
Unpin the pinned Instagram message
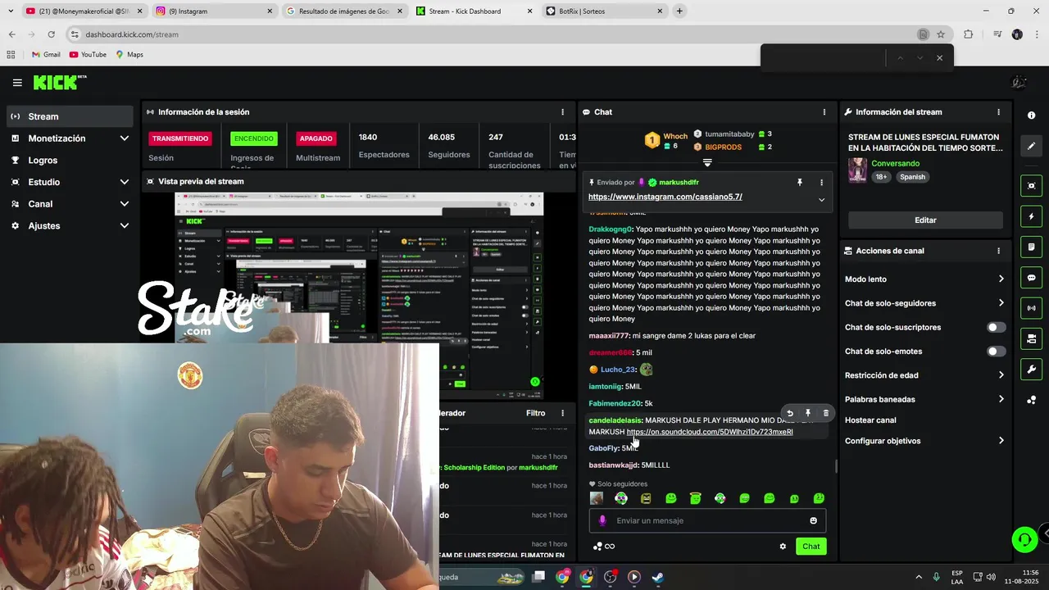pyautogui.click(x=800, y=183)
